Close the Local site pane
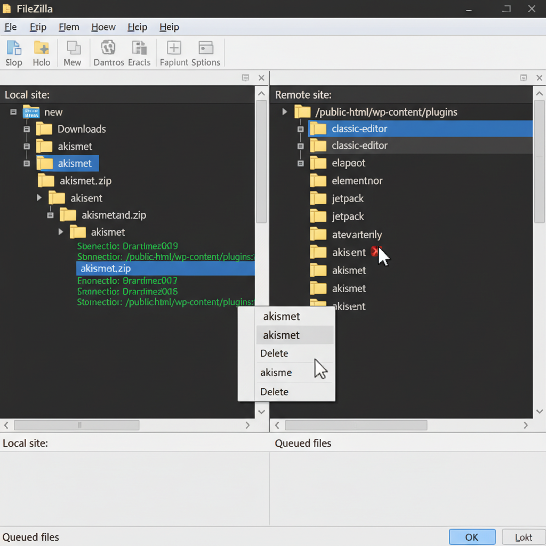 261,78
